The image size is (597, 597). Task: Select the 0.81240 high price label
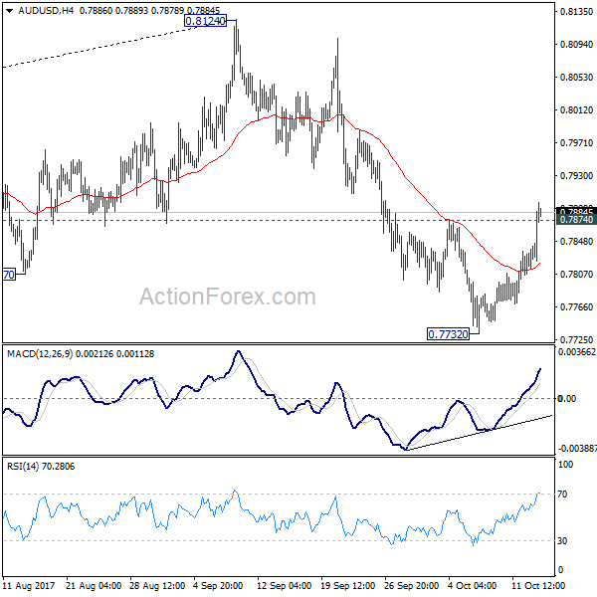point(206,21)
